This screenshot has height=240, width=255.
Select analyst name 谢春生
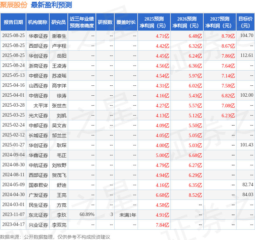(x=59, y=36)
